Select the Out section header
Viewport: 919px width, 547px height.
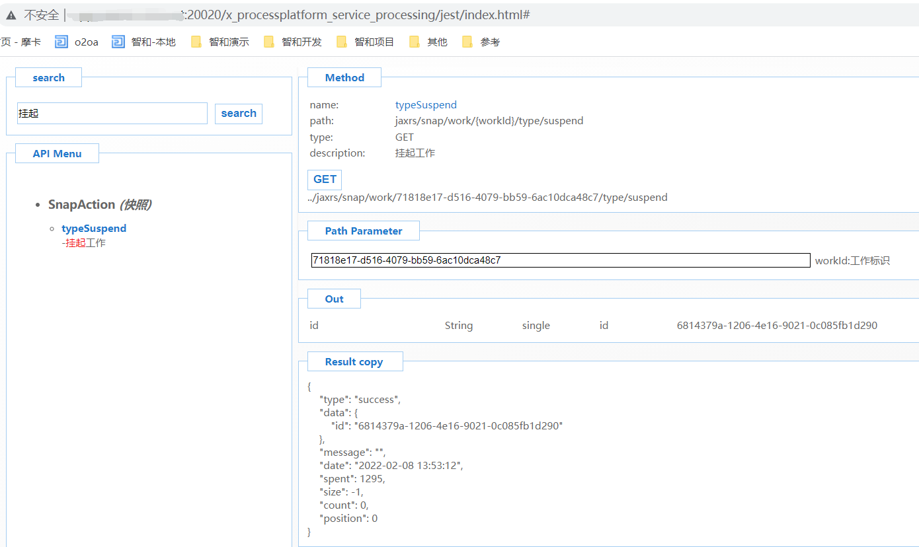pos(334,299)
